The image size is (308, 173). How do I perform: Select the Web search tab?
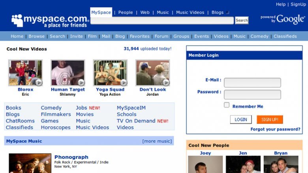coord(145,12)
